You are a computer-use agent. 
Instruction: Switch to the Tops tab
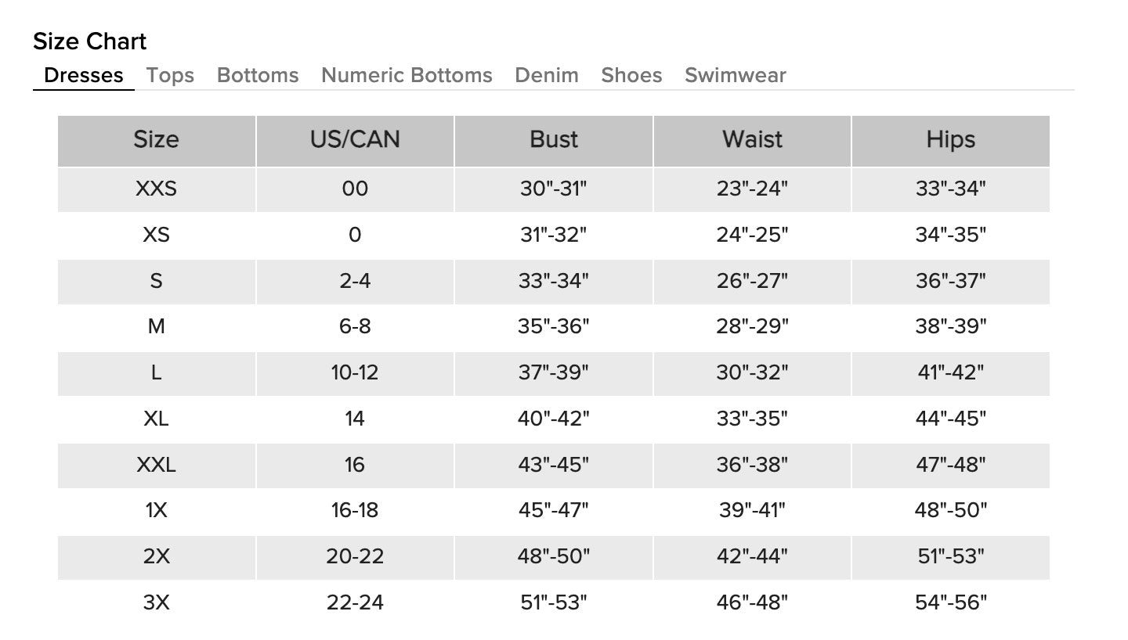coord(170,75)
